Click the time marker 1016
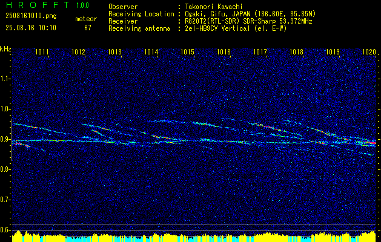381x242 pixels. [224, 51]
